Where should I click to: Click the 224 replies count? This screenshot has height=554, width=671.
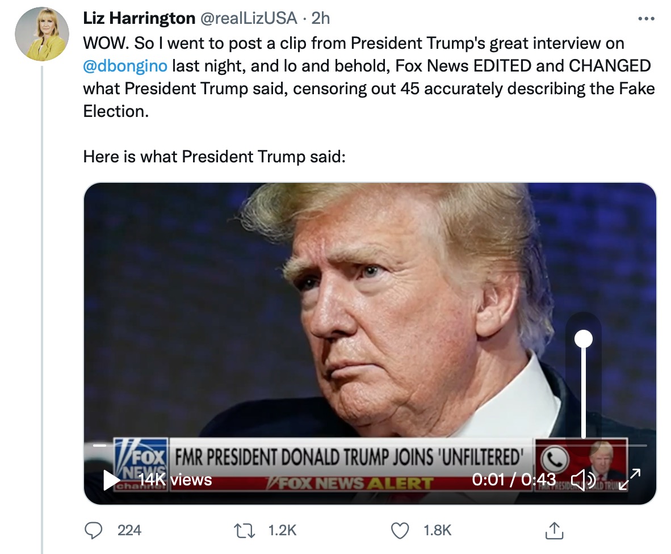point(129,530)
